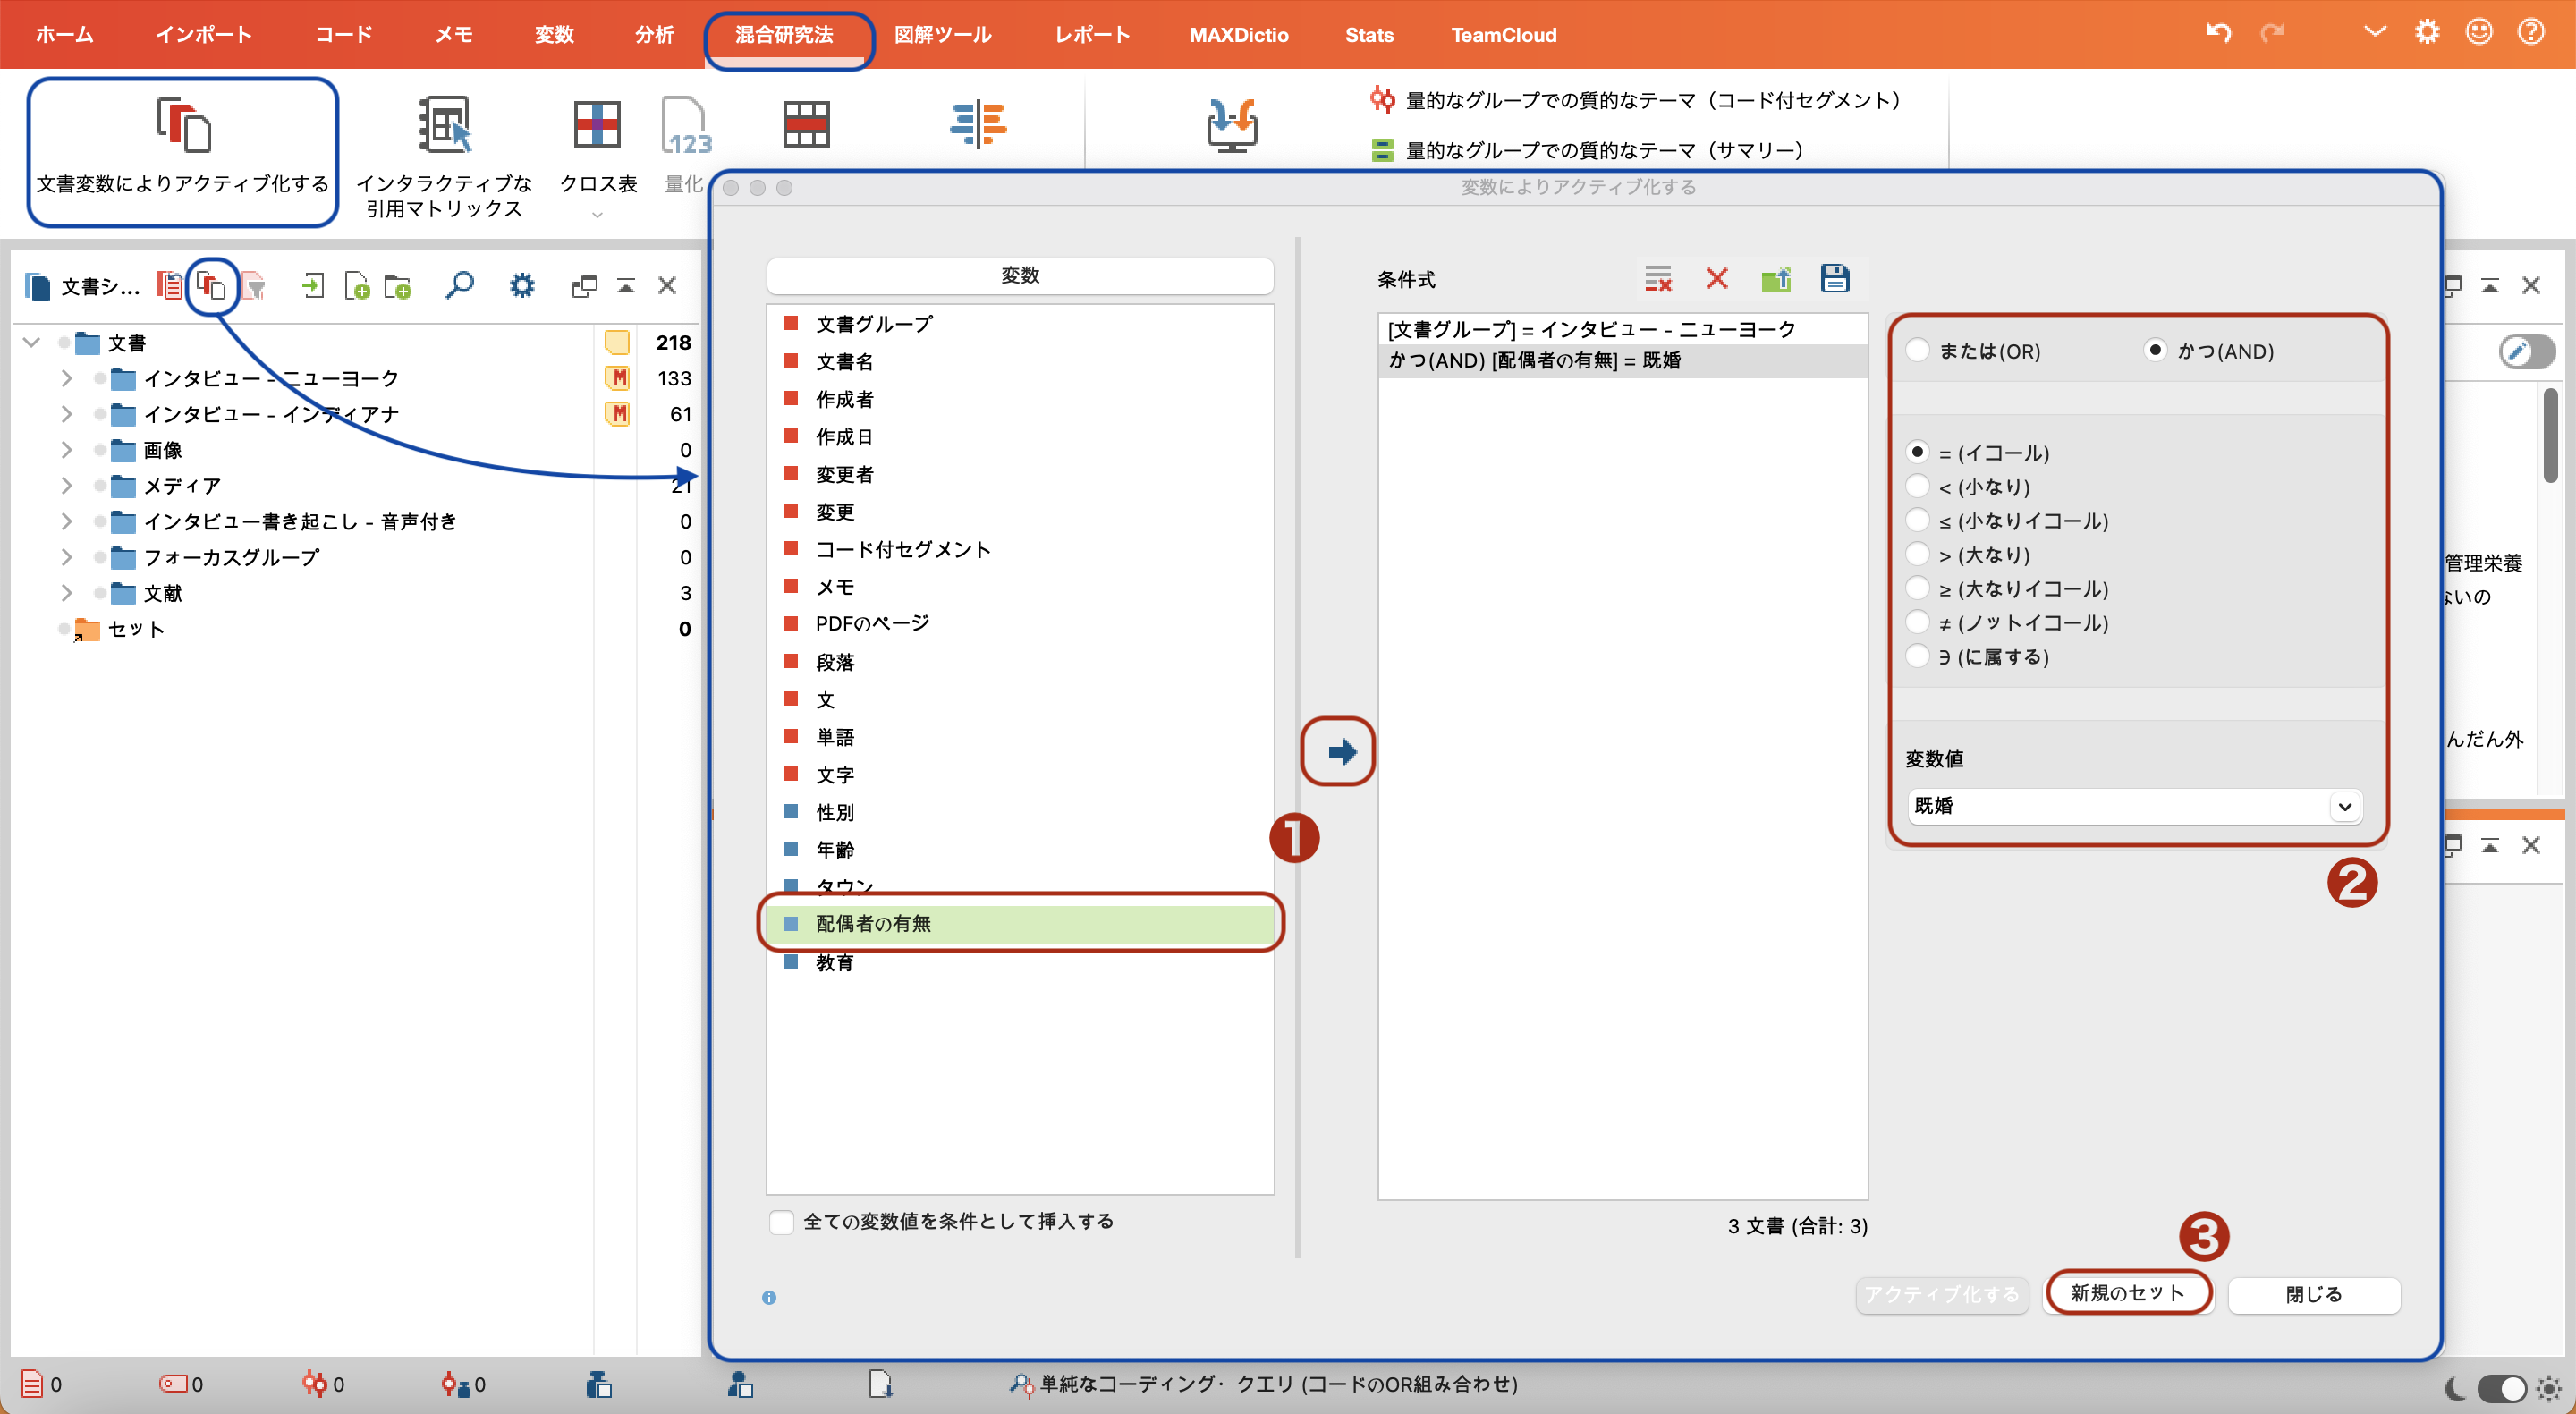Screen dimensions: 2576x1414
Task: Enable 全ての変数値を条件として挿入する checkbox
Action: pos(781,1222)
